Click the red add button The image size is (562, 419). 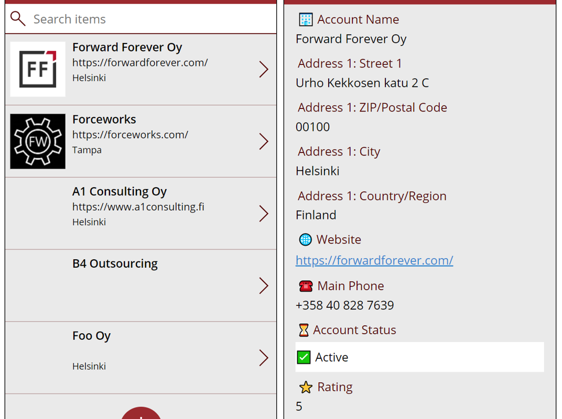141,414
